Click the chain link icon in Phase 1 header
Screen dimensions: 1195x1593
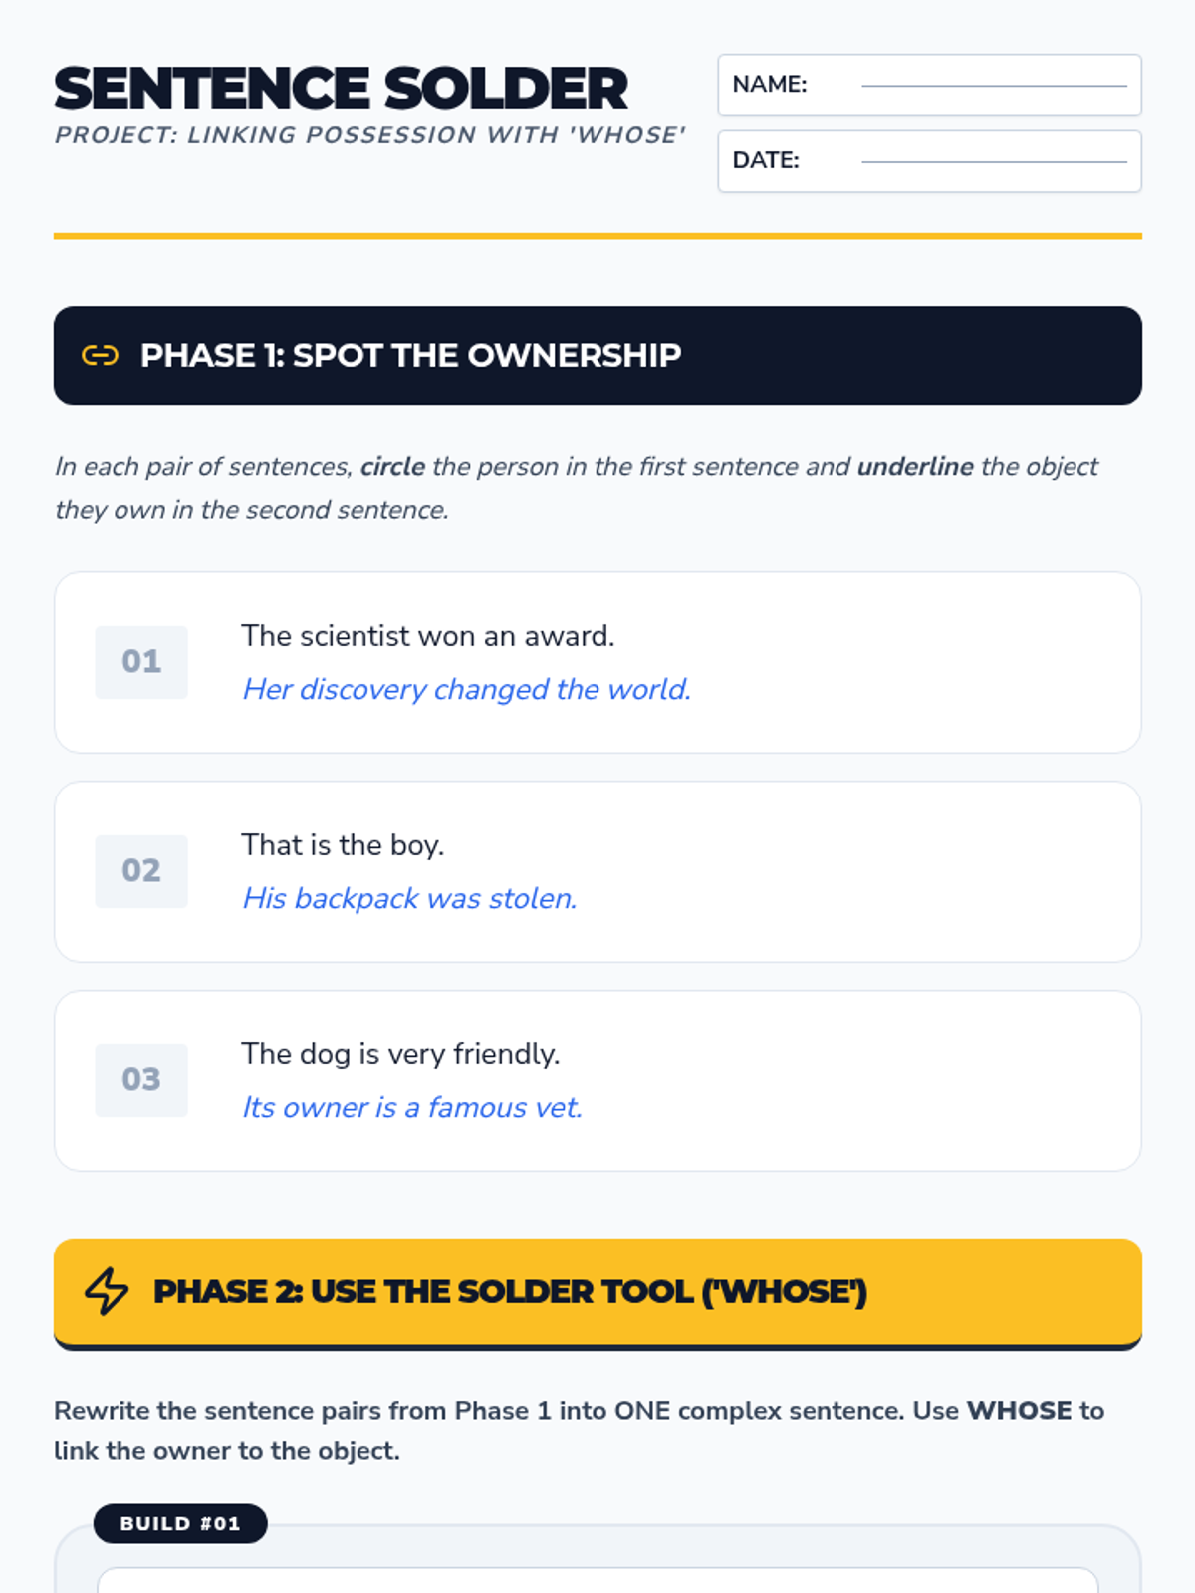pos(100,355)
